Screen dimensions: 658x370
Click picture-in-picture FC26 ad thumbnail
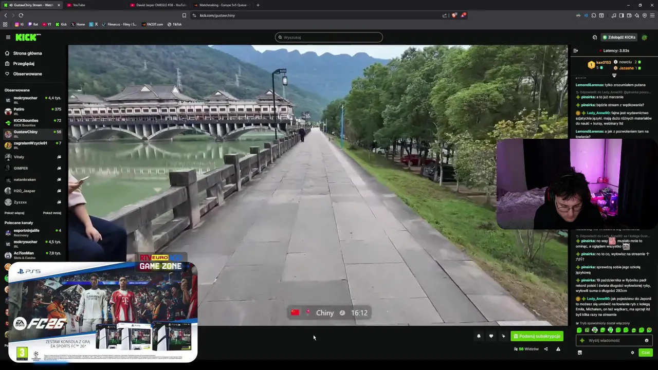[x=103, y=312]
